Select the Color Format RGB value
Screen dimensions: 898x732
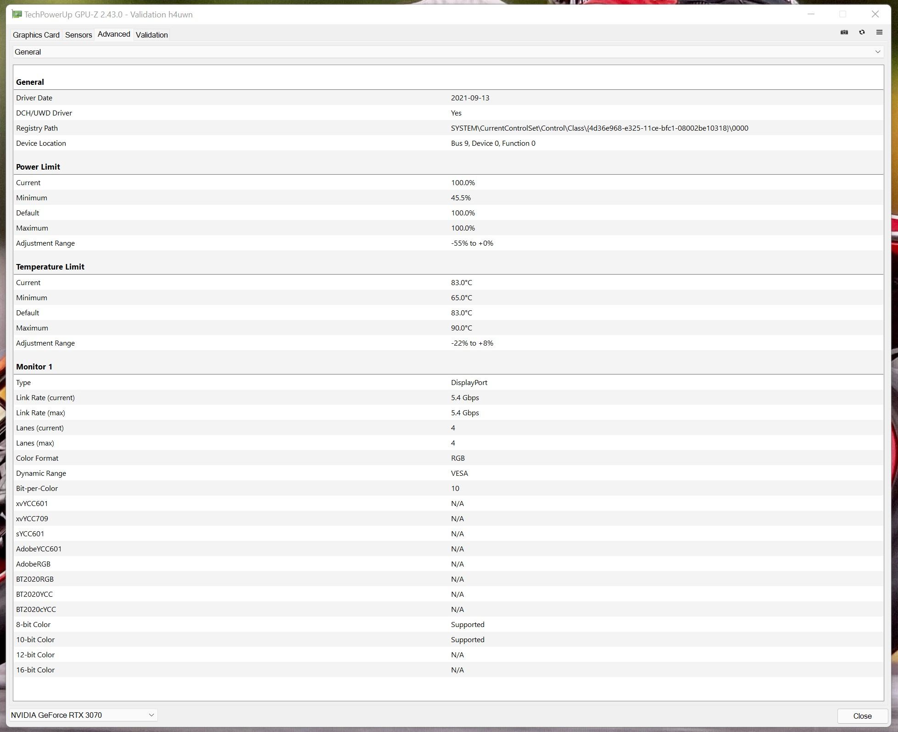tap(457, 458)
